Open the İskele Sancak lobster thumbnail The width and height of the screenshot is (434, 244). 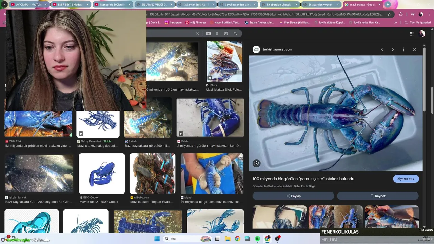pos(39,174)
